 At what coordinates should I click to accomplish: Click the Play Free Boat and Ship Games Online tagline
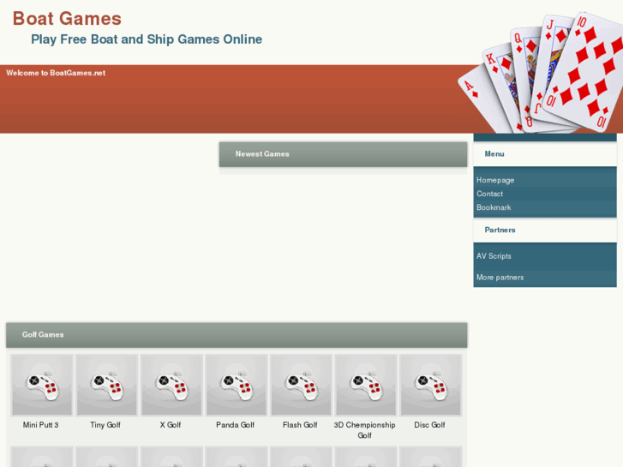[147, 39]
